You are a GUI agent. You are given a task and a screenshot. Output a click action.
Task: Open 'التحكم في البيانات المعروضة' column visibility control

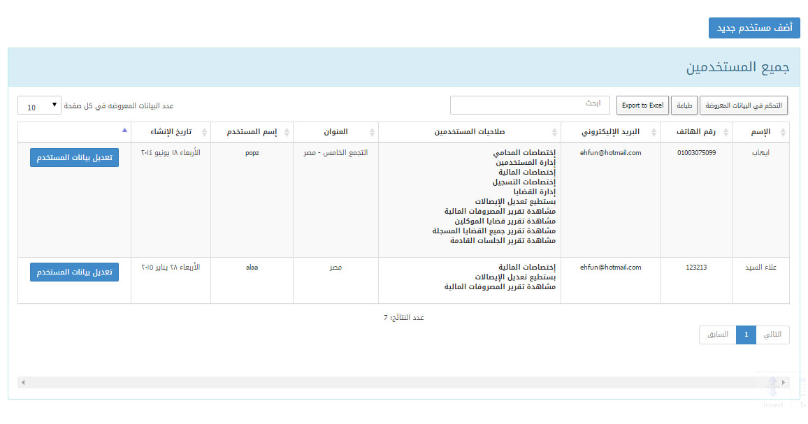744,105
